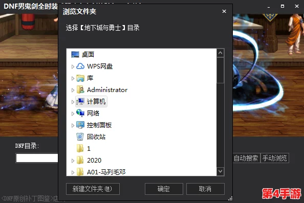Select the 回收站 text label
Viewport: 304px width, 203px height.
click(x=96, y=137)
